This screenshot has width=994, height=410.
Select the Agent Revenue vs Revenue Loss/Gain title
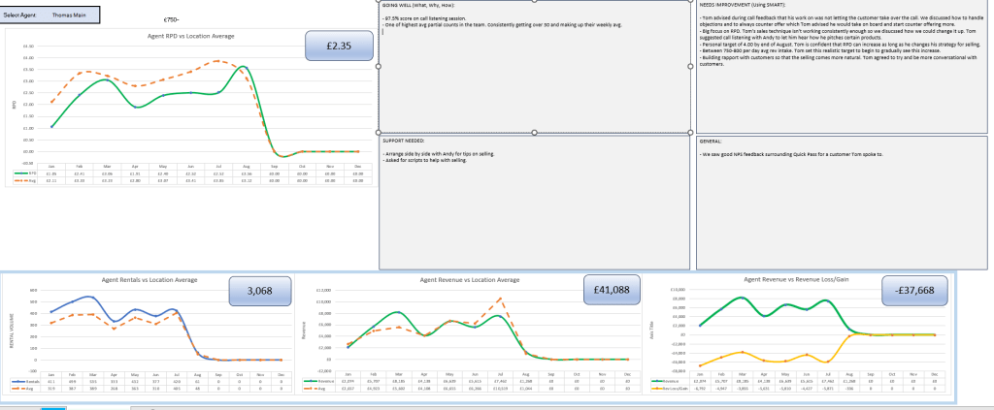pyautogui.click(x=792, y=279)
